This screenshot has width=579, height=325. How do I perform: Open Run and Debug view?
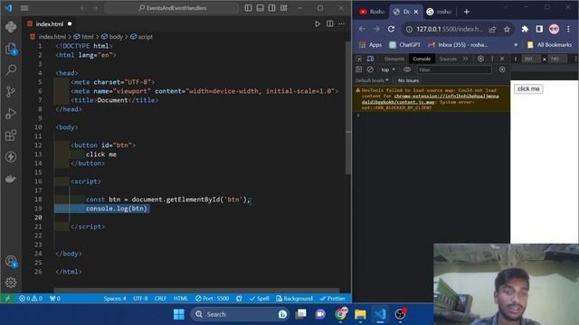pos(11,114)
